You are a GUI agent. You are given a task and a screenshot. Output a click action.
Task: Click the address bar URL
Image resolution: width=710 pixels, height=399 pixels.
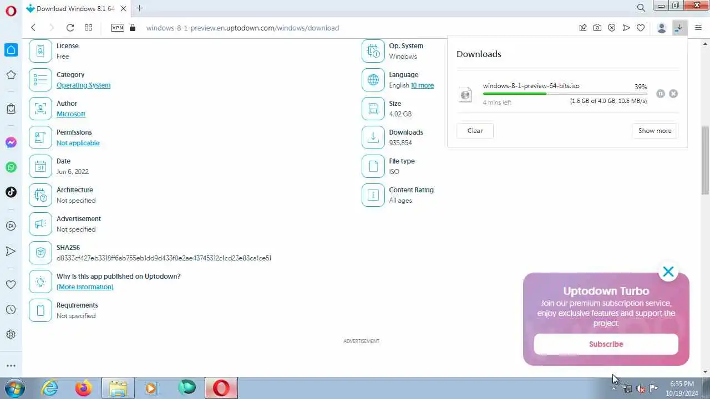(x=242, y=28)
